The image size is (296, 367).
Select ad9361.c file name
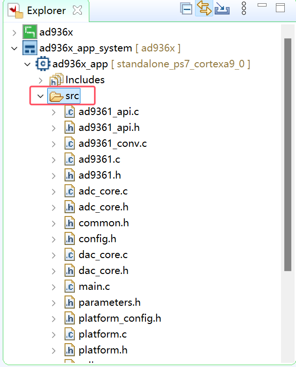99,159
